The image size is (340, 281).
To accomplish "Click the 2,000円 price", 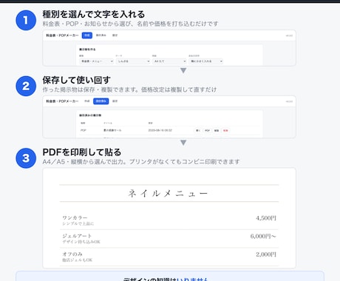I will (266, 254).
